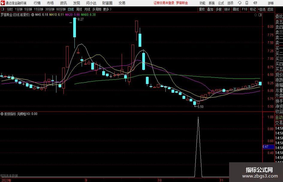The width and height of the screenshot is (283, 182).
Task: Open the mail envelope icon
Action: [x=255, y=3]
